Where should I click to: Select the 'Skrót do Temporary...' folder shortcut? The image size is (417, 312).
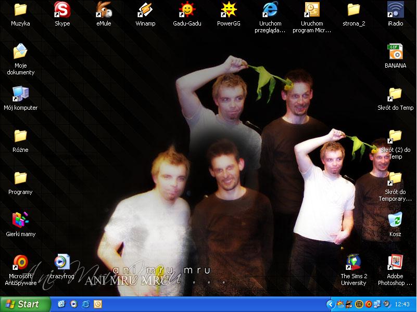(395, 186)
